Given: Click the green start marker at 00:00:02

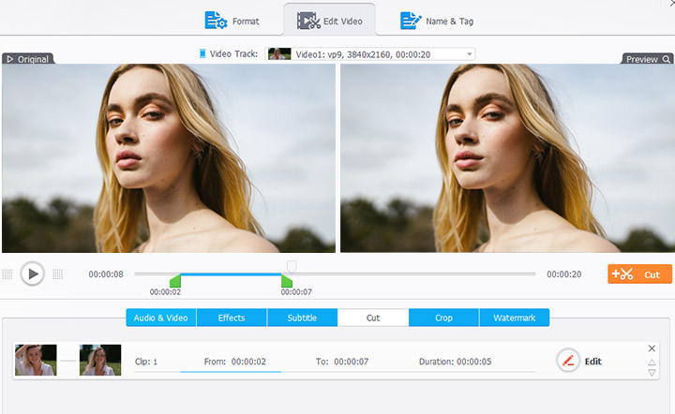Looking at the screenshot, I should tap(175, 281).
